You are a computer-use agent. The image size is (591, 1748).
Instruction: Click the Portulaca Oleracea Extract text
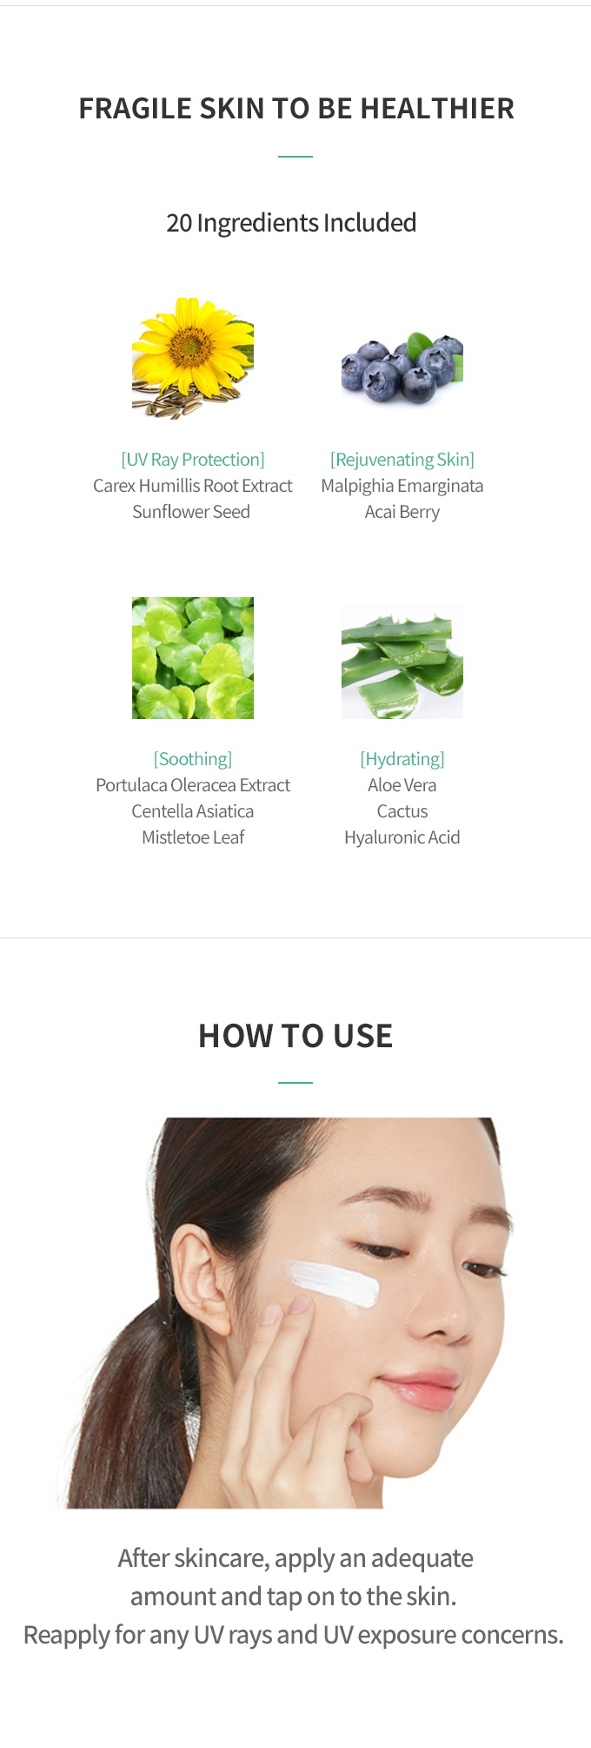193,785
